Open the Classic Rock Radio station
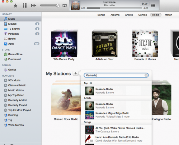The width and height of the screenshot is (179, 145). tap(66, 99)
